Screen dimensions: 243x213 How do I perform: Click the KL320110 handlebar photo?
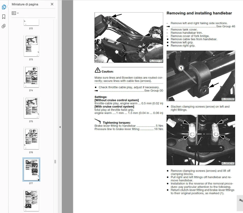129,37
